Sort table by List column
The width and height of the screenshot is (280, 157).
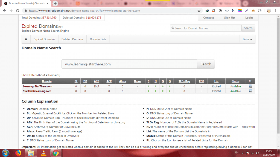217,81
